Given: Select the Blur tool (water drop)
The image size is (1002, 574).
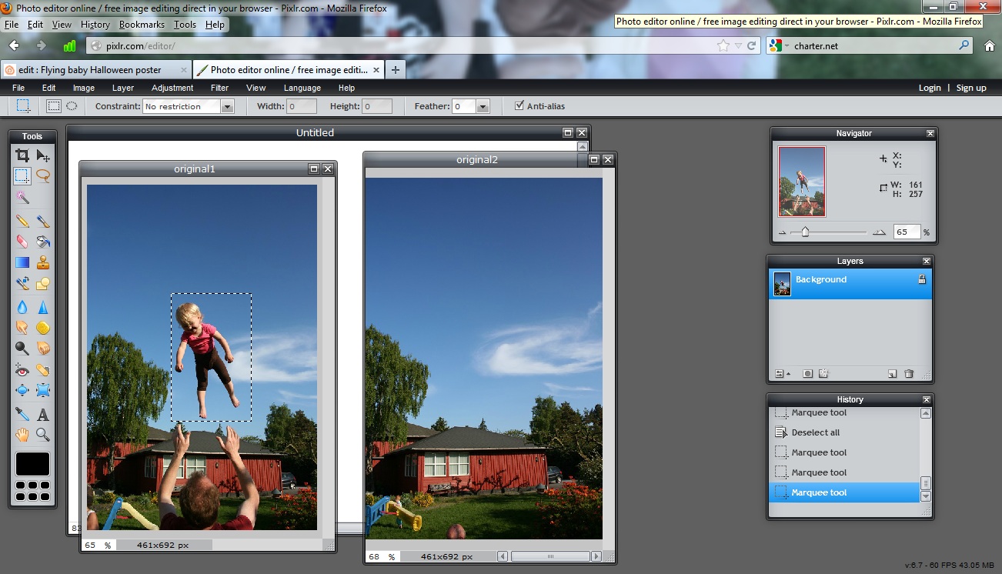Looking at the screenshot, I should pos(22,306).
